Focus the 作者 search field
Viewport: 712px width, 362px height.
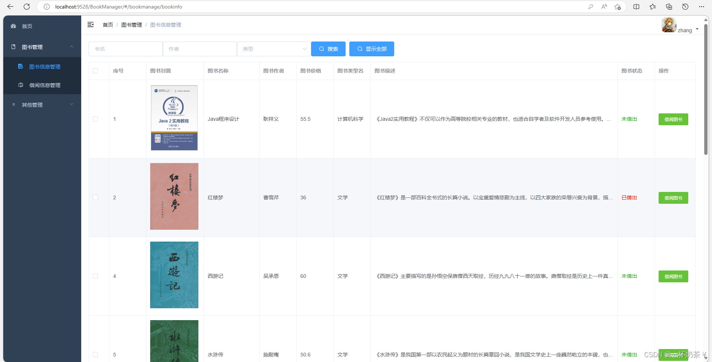pyautogui.click(x=200, y=49)
